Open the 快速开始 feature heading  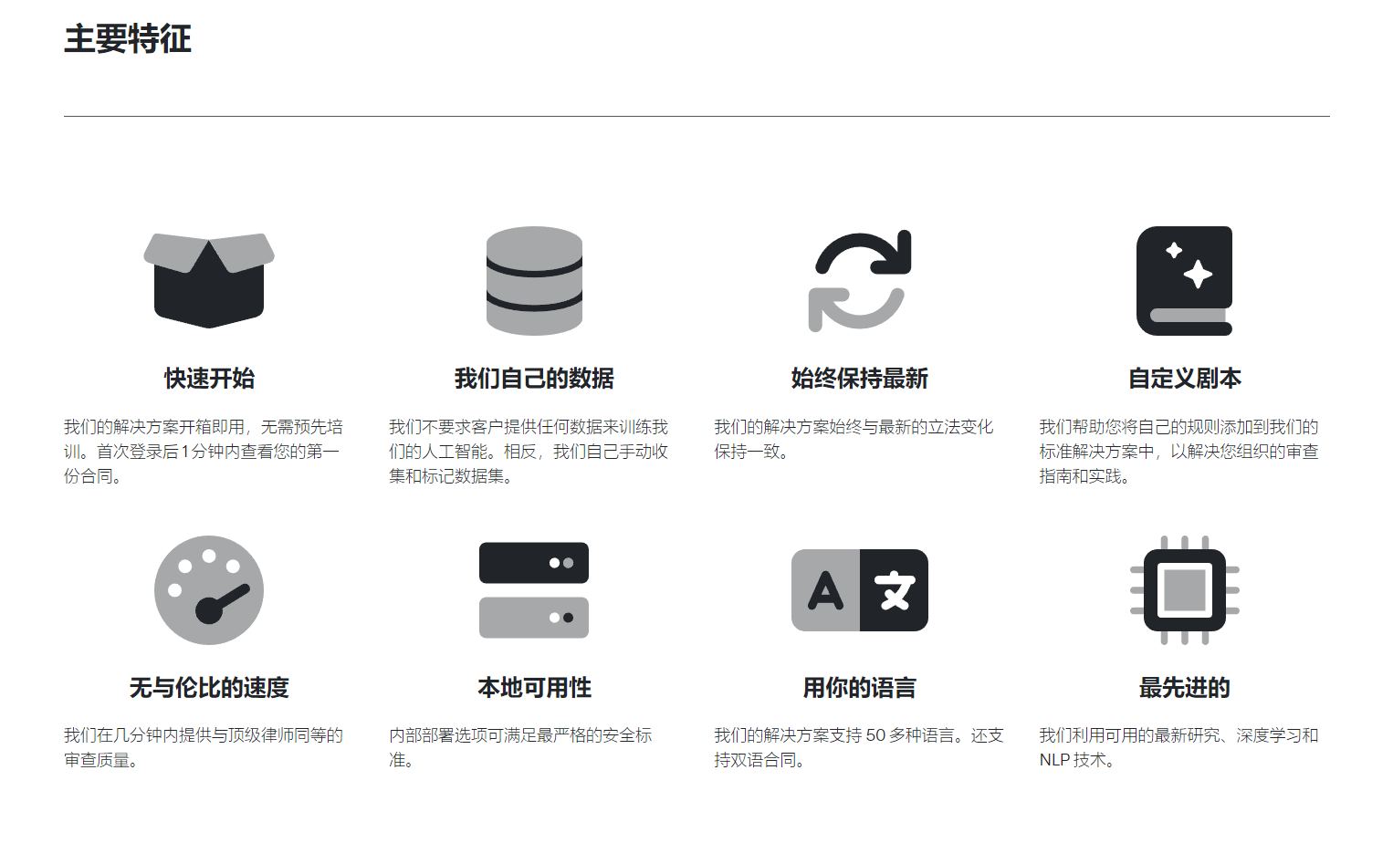point(208,376)
